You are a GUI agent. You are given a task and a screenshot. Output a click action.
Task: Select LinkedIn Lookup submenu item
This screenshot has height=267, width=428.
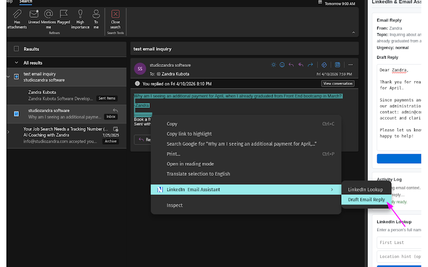click(x=365, y=190)
